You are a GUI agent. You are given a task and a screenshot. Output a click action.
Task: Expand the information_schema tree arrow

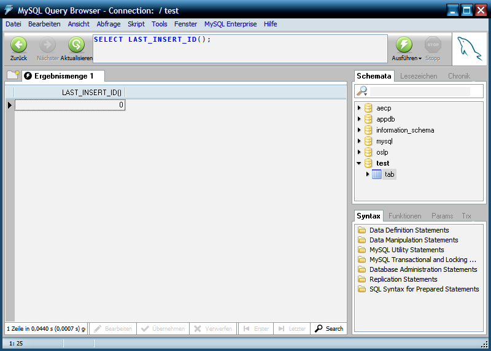click(x=359, y=129)
